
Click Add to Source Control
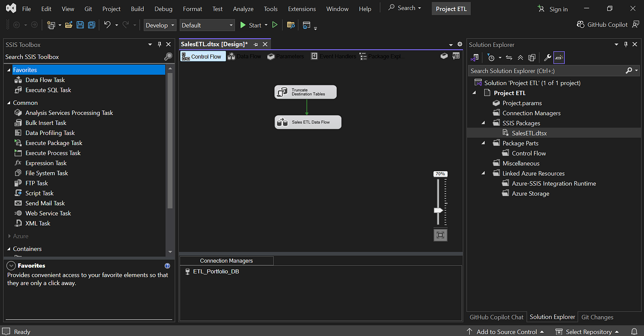[x=505, y=331]
